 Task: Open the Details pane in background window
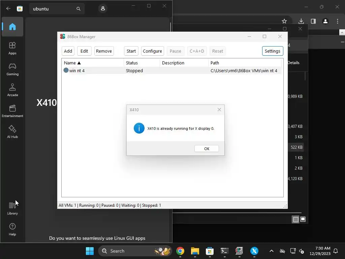click(x=293, y=63)
